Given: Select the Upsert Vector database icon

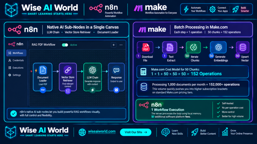Looking at the screenshot, I should point(243,47).
